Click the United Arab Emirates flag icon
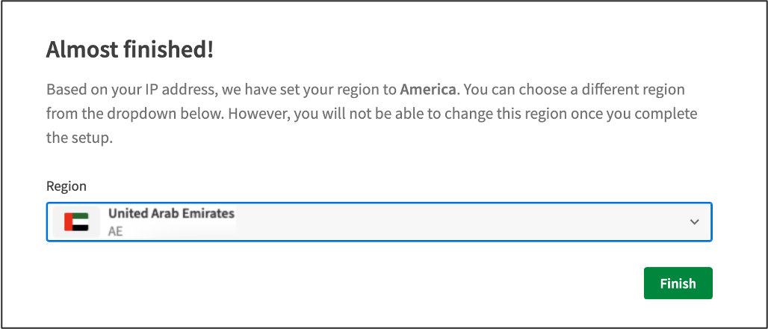This screenshot has width=768, height=329. pos(76,222)
